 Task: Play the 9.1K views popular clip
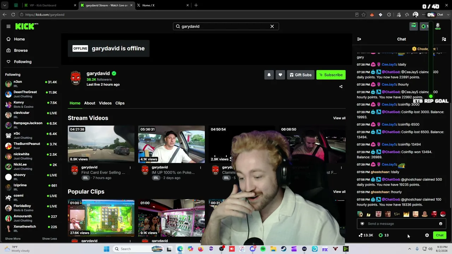pyautogui.click(x=171, y=218)
